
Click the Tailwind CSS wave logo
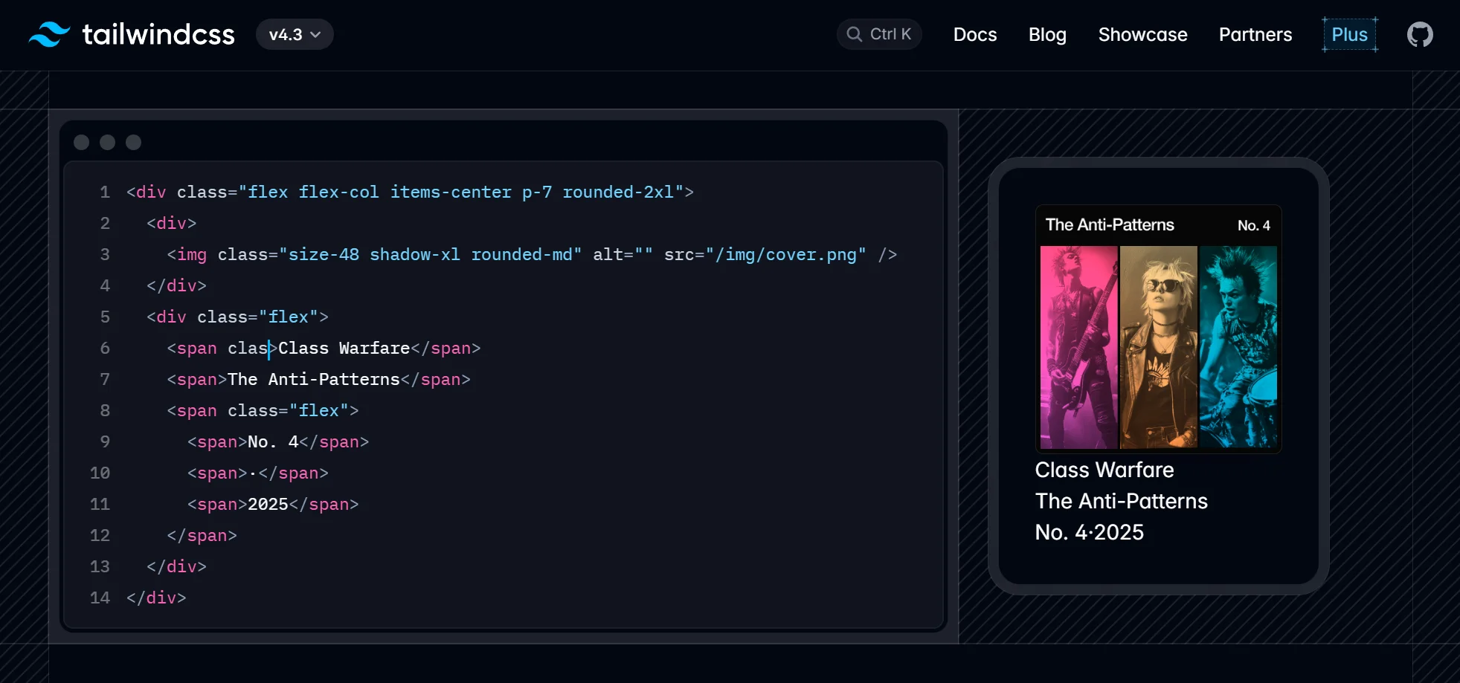tap(49, 34)
